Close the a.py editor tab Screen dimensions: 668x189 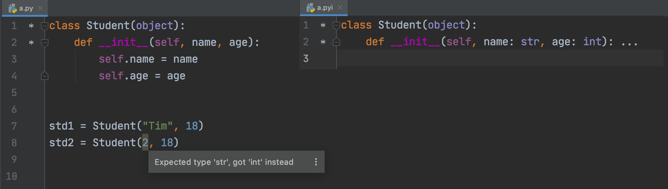click(40, 8)
